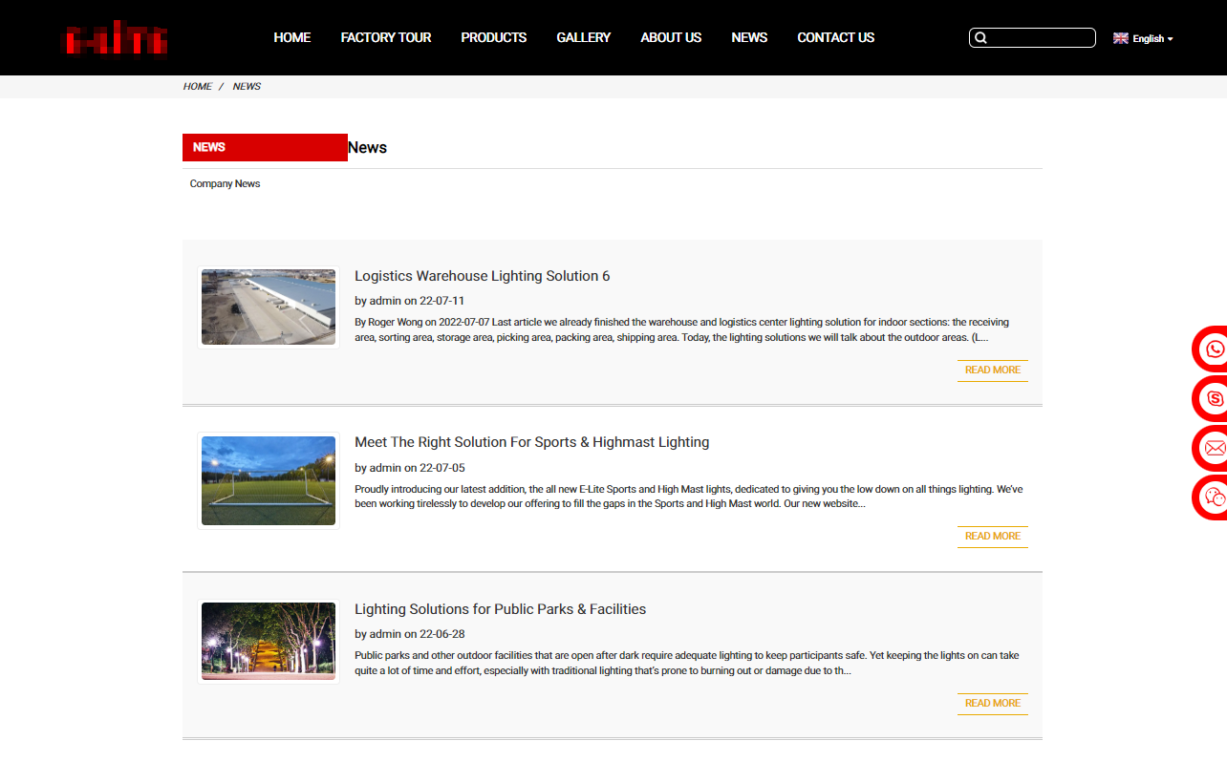Read more on Public Parks lighting article
Screen dimensions: 1227x762
[992, 704]
